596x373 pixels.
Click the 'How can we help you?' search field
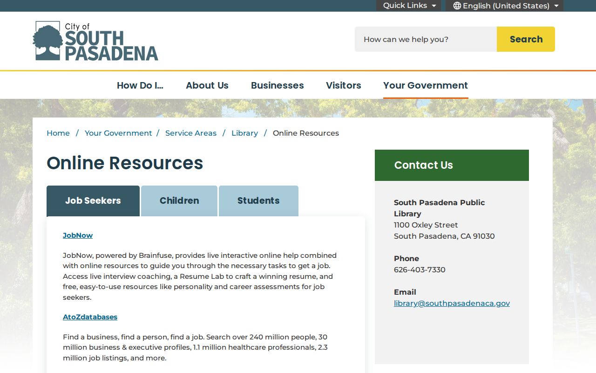[426, 39]
